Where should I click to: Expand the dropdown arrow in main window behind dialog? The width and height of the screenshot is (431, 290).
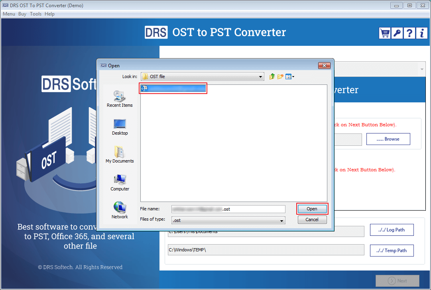(x=422, y=69)
